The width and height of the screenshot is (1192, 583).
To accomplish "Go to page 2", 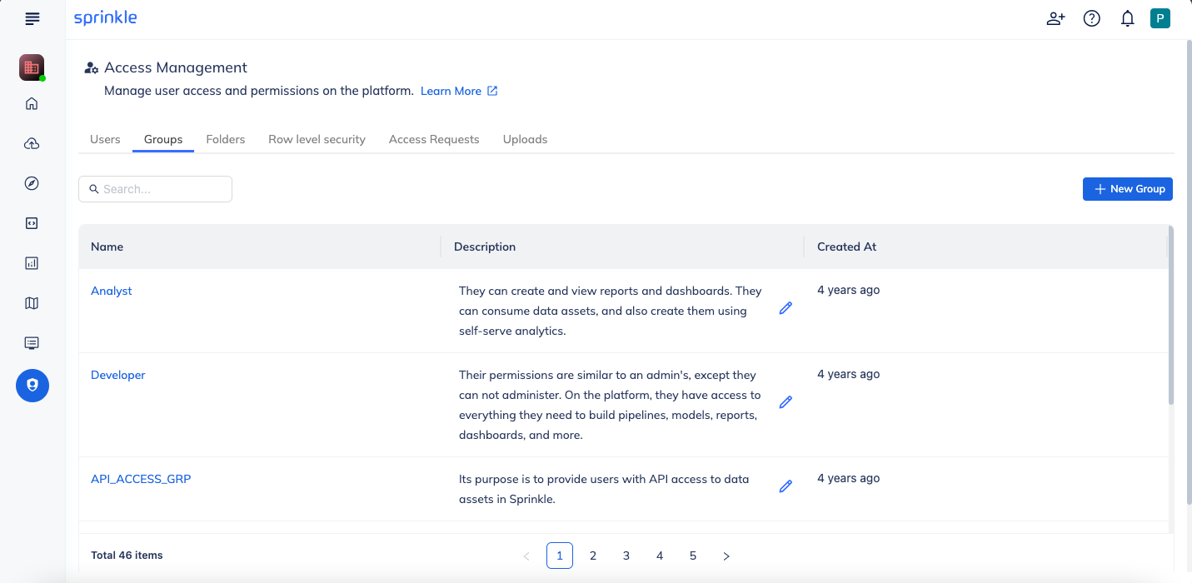I will (x=593, y=556).
